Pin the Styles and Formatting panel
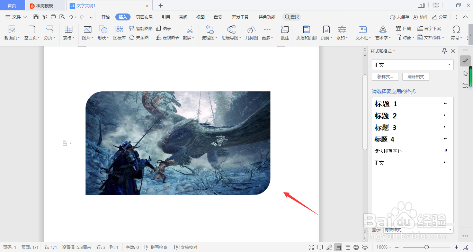This screenshot has width=473, height=252. coord(445,51)
